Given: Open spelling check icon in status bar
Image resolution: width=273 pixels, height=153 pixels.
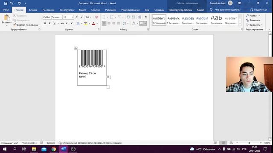Looking at the screenshot, I should click(x=42, y=143).
